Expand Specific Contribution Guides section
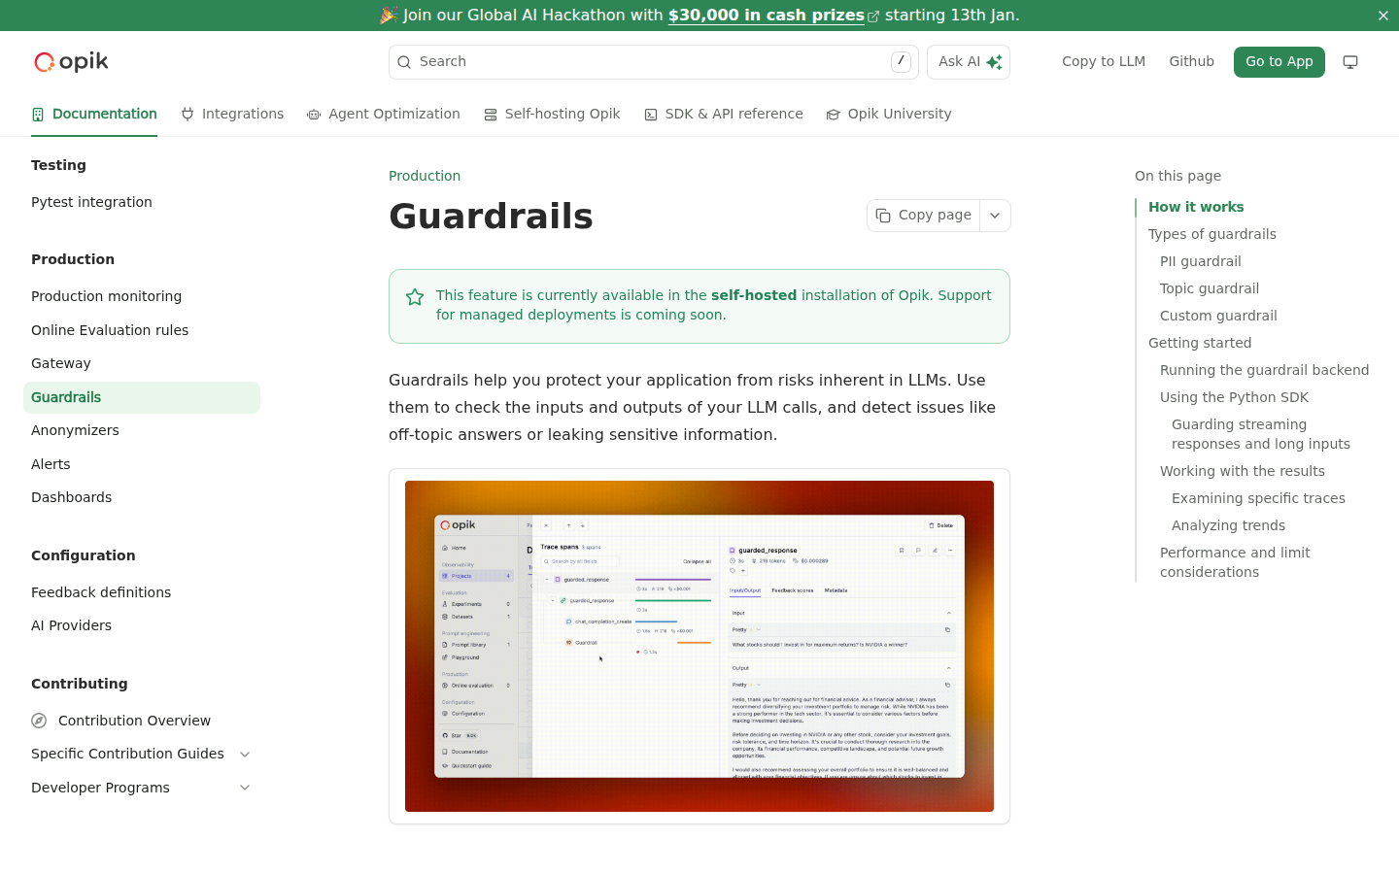Image resolution: width=1399 pixels, height=874 pixels. point(245,755)
